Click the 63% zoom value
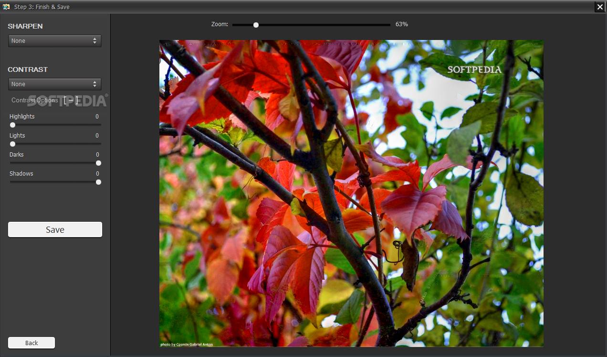The height and width of the screenshot is (357, 607). [x=402, y=24]
